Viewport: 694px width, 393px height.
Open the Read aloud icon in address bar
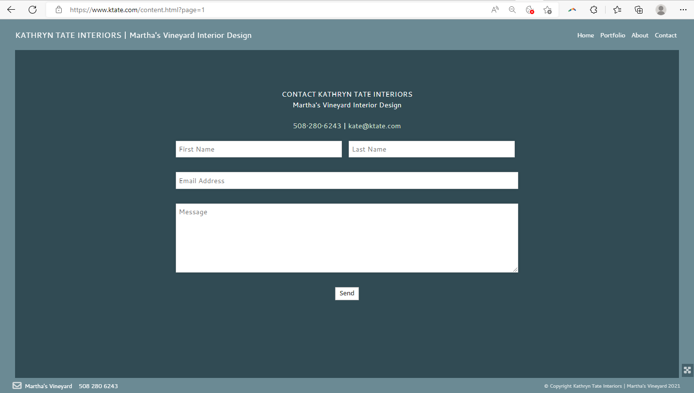tap(495, 10)
